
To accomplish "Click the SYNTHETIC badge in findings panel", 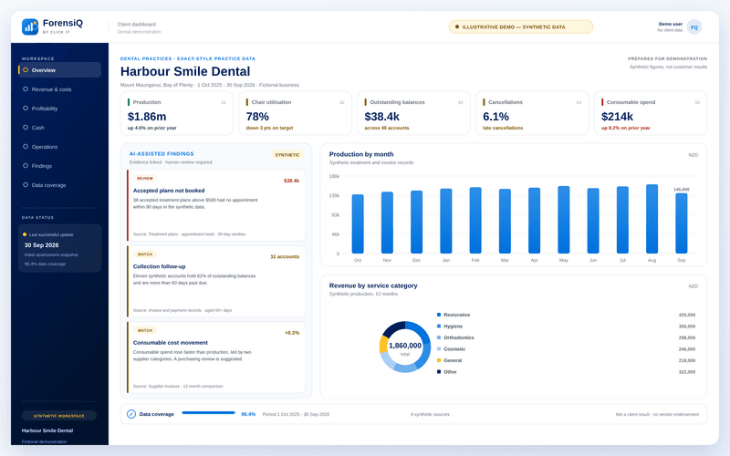I will click(x=287, y=154).
